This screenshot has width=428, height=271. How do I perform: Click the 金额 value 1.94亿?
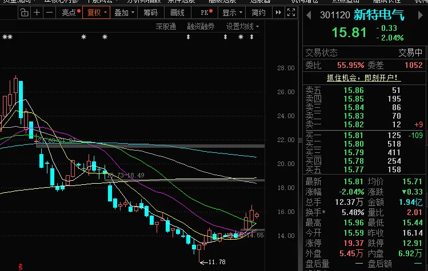[410, 203]
